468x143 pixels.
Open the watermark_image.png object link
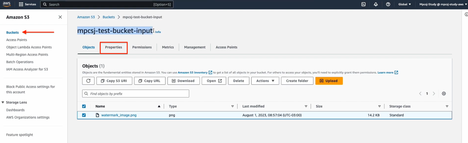coord(119,115)
